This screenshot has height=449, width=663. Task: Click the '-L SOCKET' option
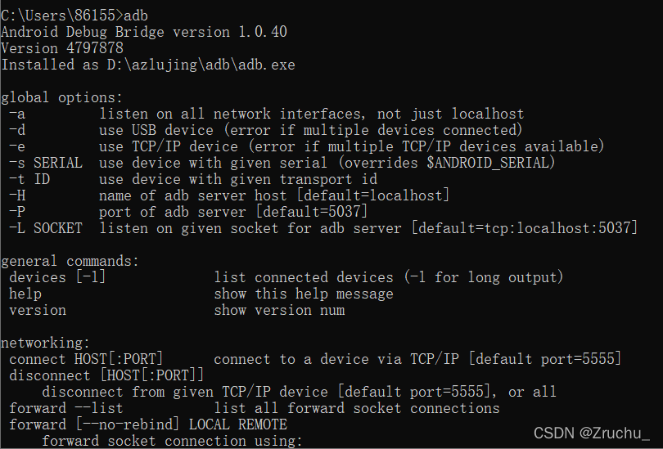point(46,228)
